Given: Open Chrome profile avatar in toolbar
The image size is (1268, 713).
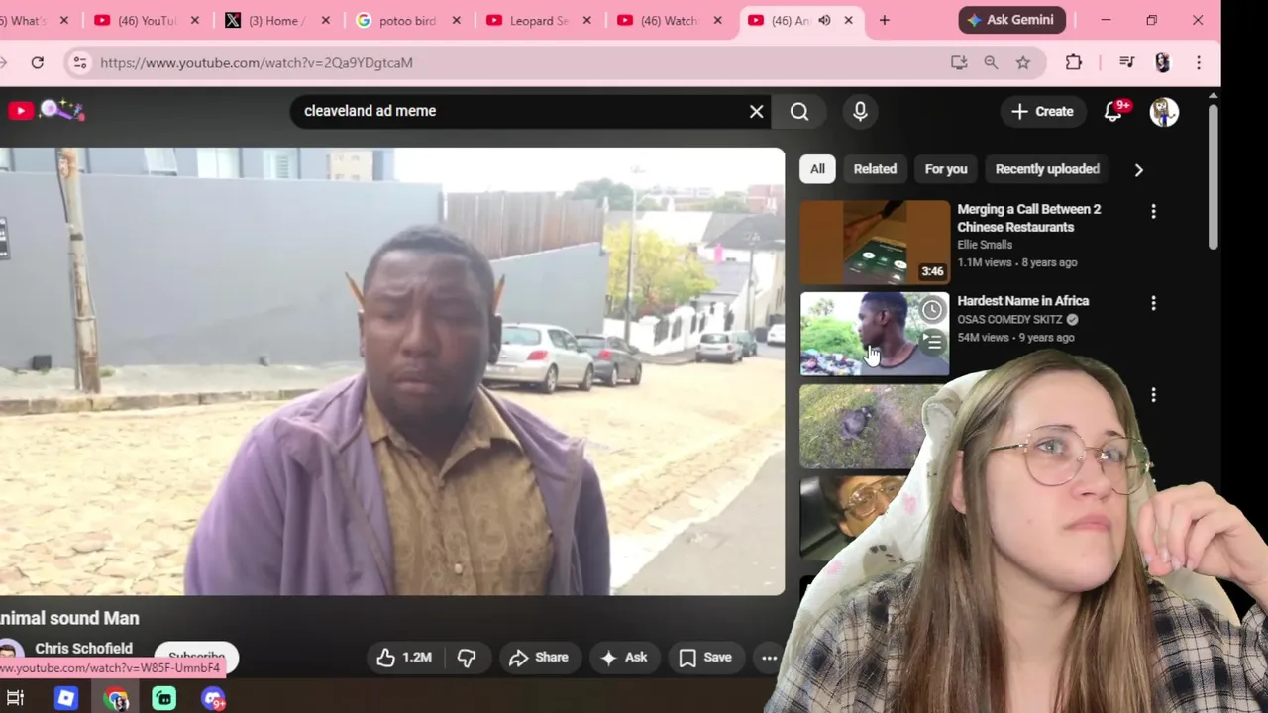Looking at the screenshot, I should [x=1163, y=62].
